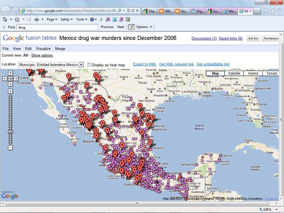Click the map zoom slider handle
284x213 pixels.
pyautogui.click(x=10, y=132)
